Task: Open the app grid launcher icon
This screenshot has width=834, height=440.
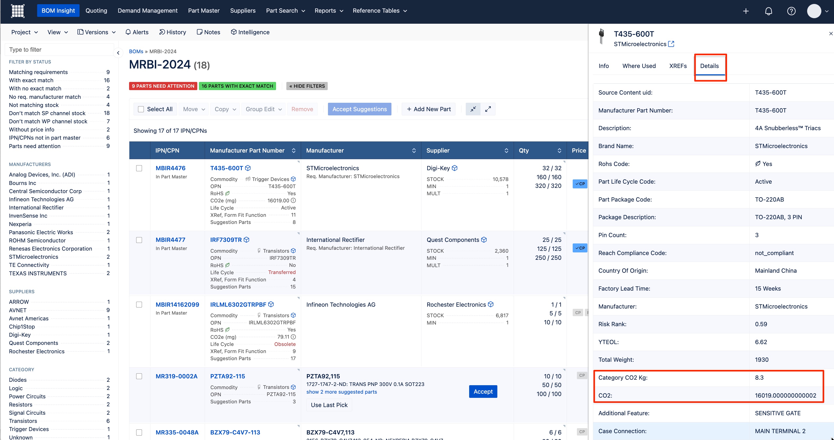Action: [17, 11]
